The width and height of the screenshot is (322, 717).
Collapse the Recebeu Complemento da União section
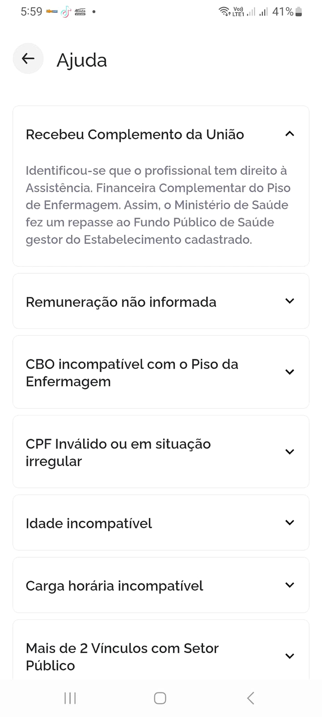point(289,134)
